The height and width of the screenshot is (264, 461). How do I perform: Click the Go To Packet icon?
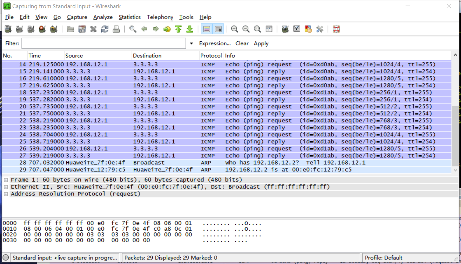(x=167, y=29)
